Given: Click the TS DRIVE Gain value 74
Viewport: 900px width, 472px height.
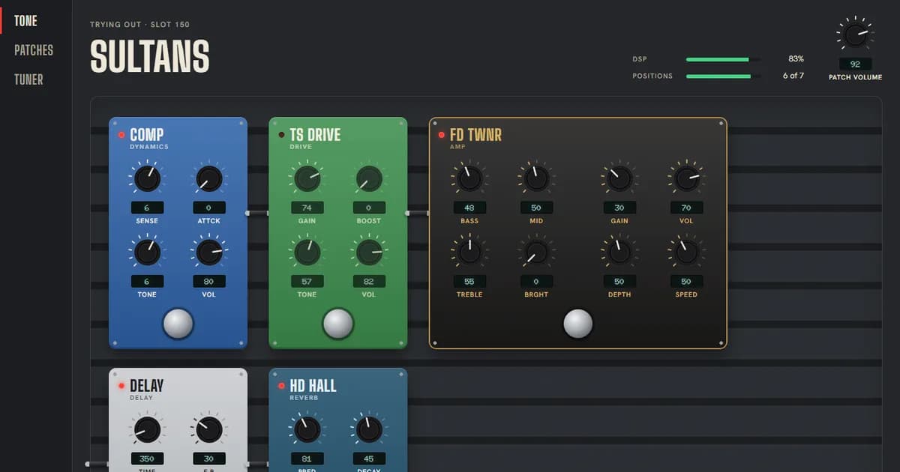Looking at the screenshot, I should pyautogui.click(x=307, y=208).
